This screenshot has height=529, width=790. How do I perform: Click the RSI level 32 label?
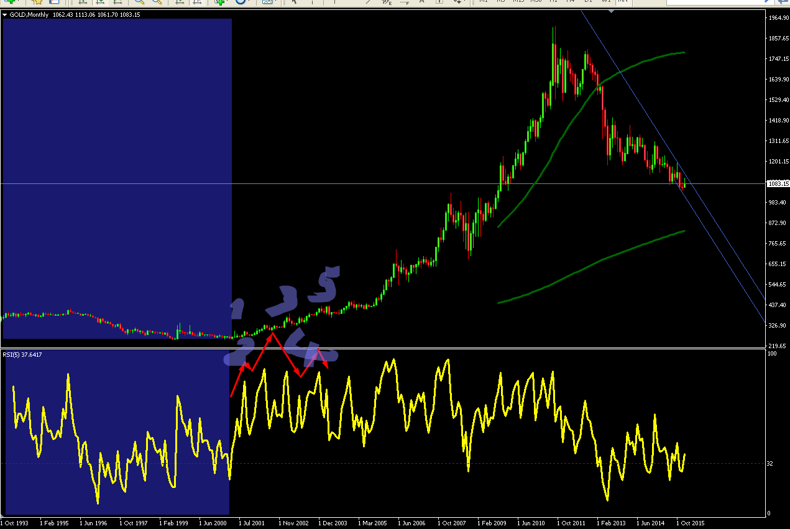[x=771, y=463]
